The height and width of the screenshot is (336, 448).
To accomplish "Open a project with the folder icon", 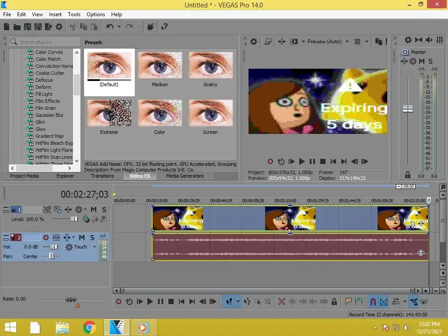I will [x=17, y=27].
